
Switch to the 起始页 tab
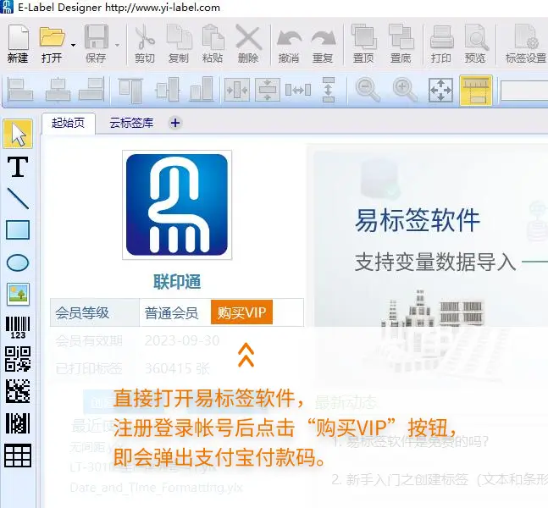(68, 123)
